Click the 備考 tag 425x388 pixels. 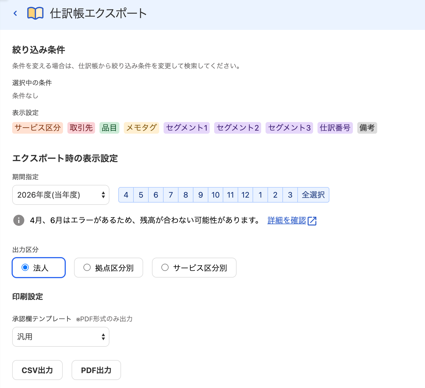coord(367,128)
